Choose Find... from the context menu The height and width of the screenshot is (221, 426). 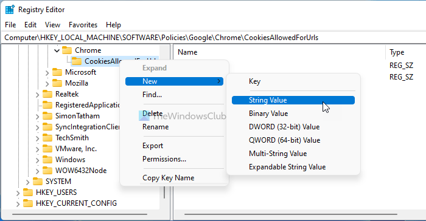[174, 95]
